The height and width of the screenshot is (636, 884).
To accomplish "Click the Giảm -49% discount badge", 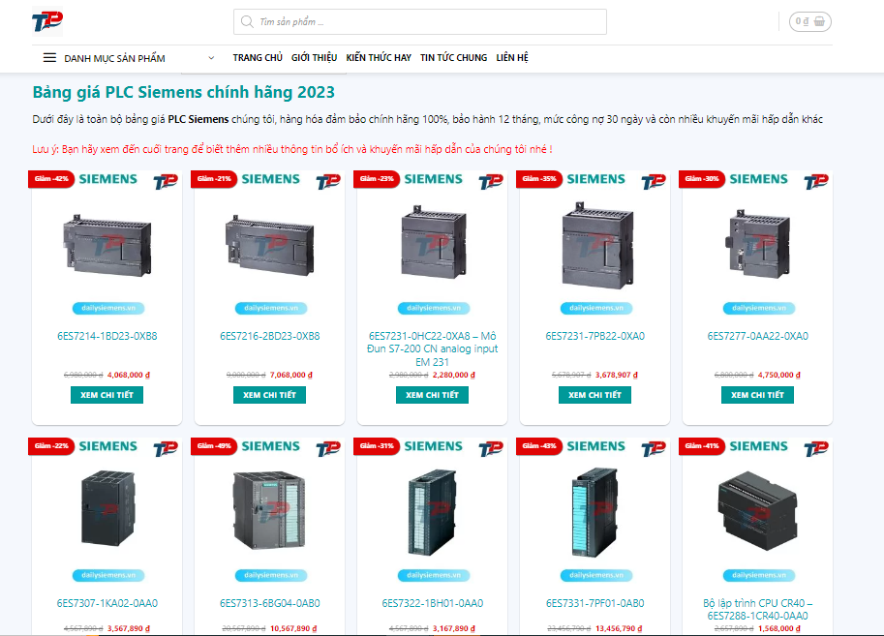I will point(214,446).
